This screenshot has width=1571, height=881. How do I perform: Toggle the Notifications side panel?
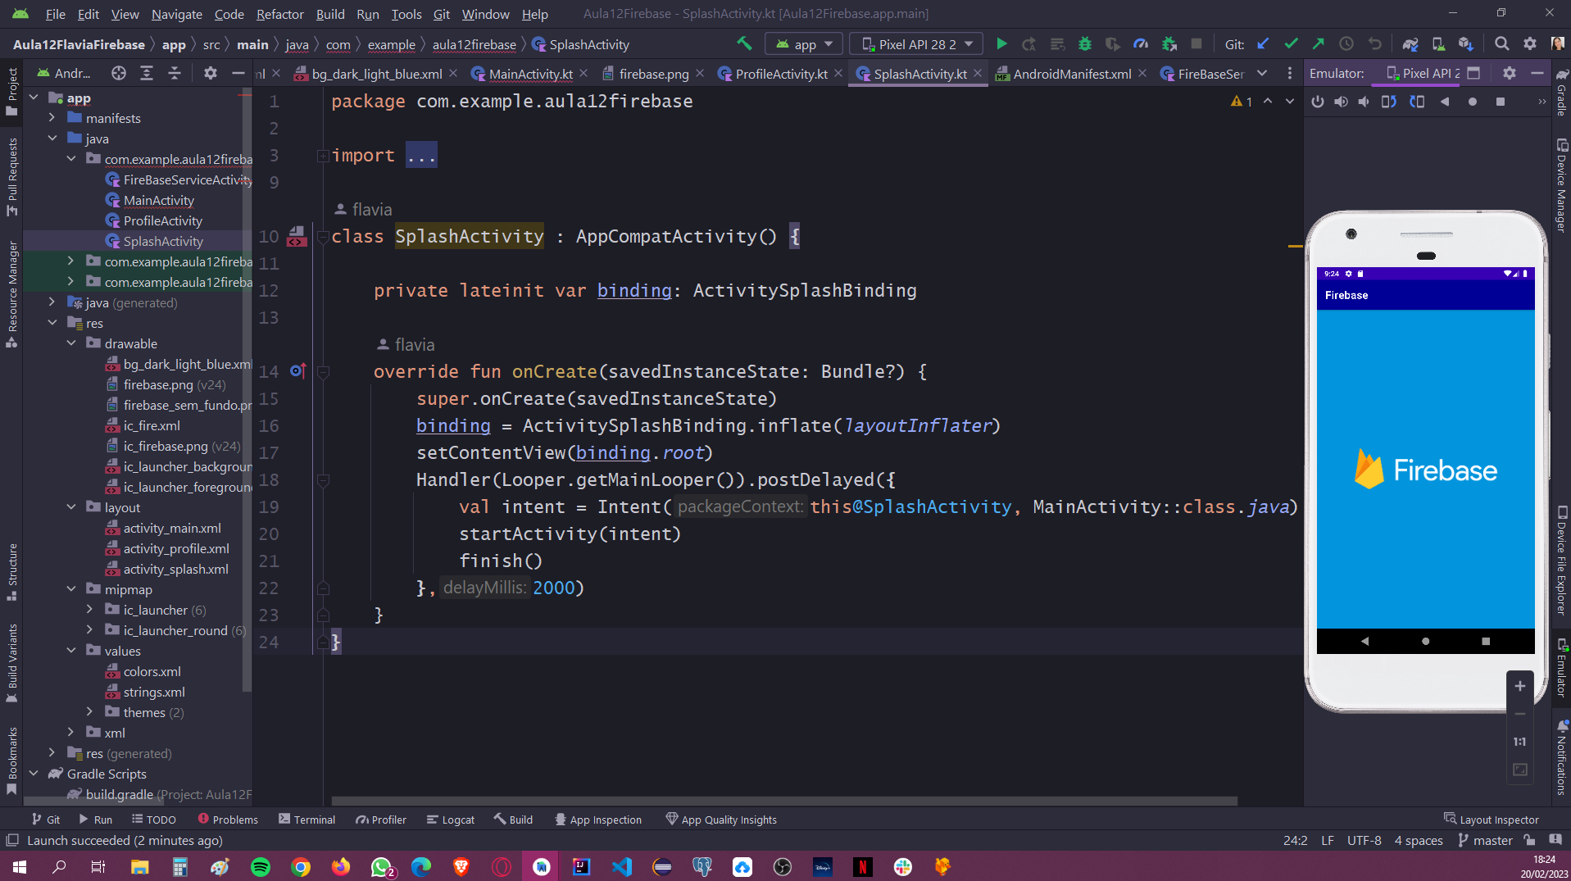coord(1561,757)
